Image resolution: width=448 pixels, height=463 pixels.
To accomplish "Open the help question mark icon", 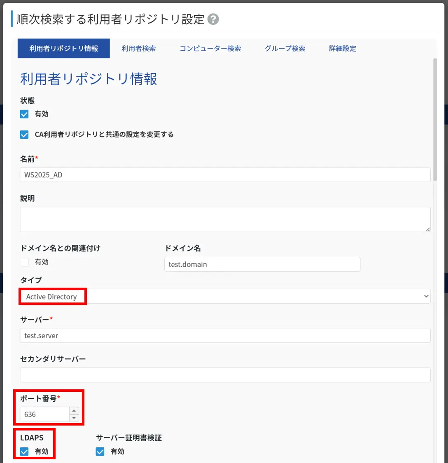I will pyautogui.click(x=213, y=19).
